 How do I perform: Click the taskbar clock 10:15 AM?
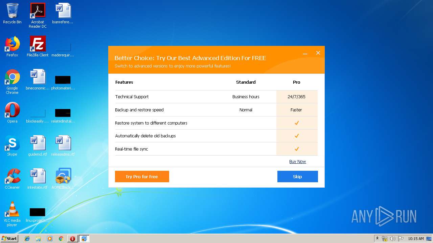point(416,239)
